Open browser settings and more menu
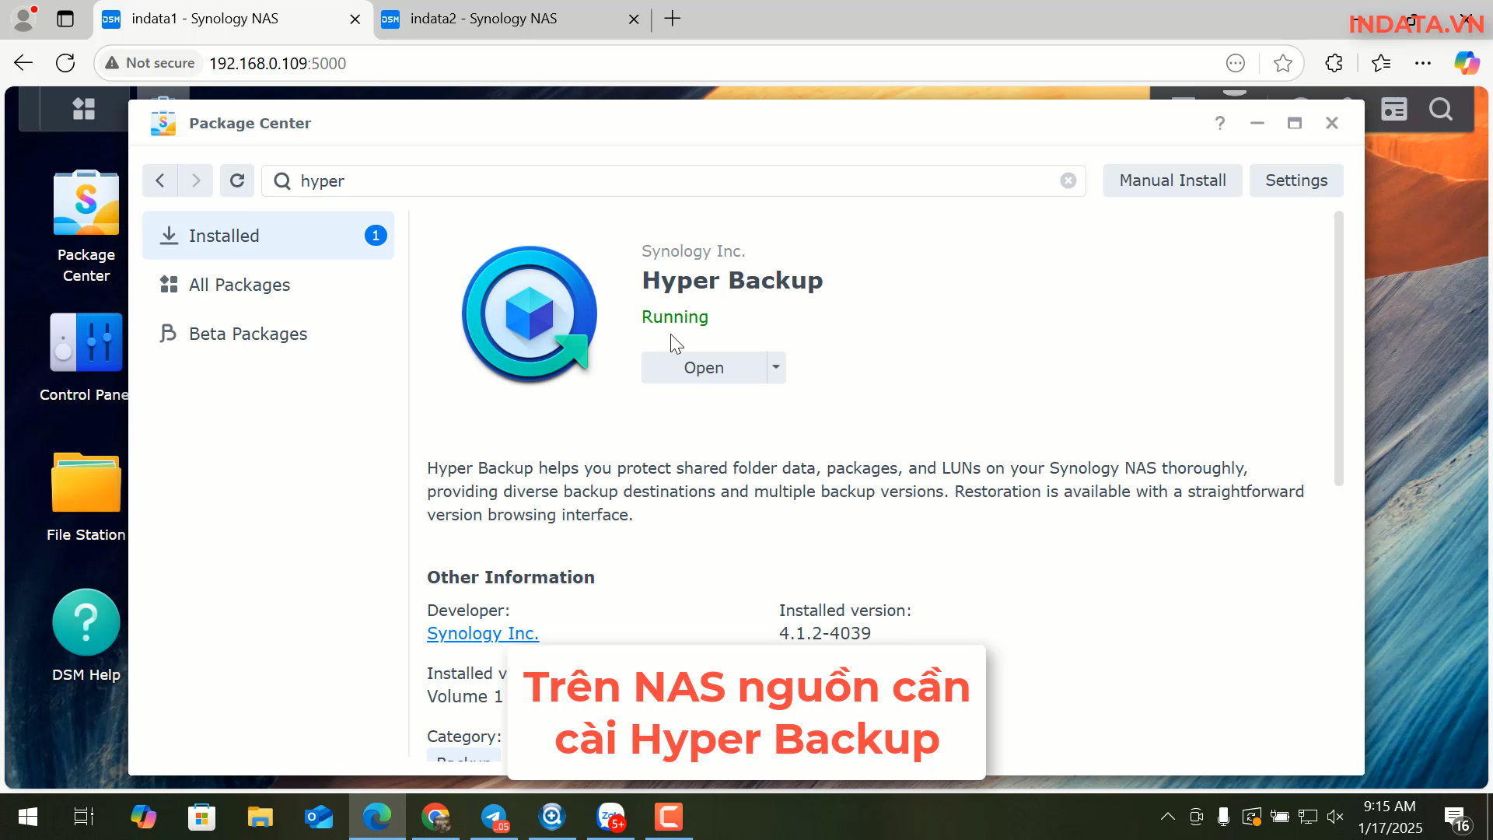This screenshot has width=1493, height=840. tap(1423, 63)
